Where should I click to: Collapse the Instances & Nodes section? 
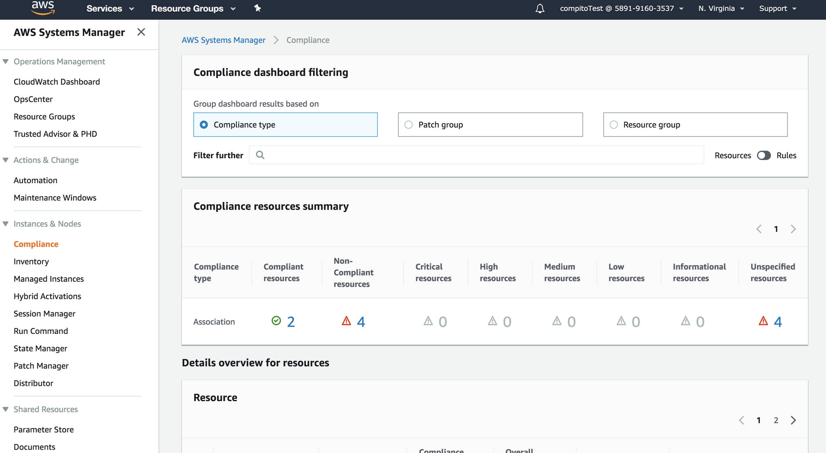pos(6,223)
